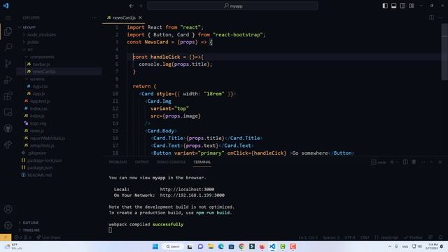
Task: Expand the OUTLINE section
Action: (x=30, y=223)
